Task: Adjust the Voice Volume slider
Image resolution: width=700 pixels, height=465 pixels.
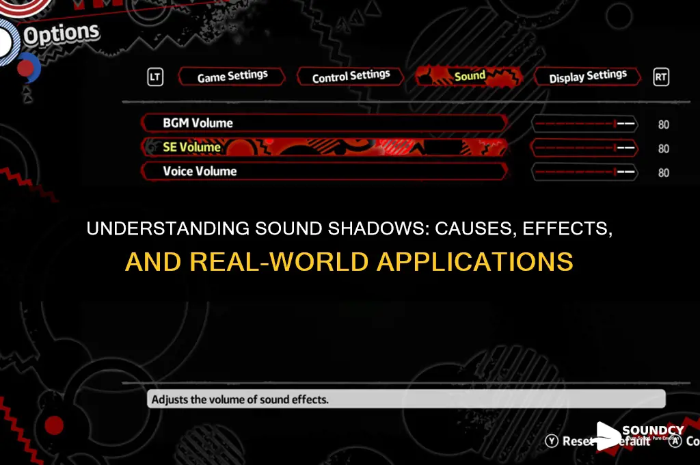Action: pos(584,172)
